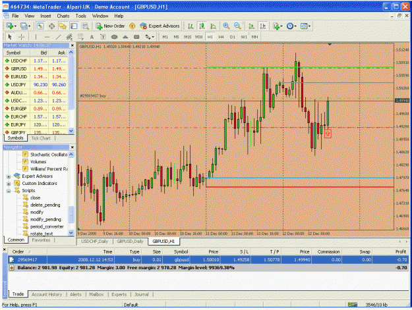Open the Charts menu
This screenshot has width=412, height=310.
click(x=63, y=16)
